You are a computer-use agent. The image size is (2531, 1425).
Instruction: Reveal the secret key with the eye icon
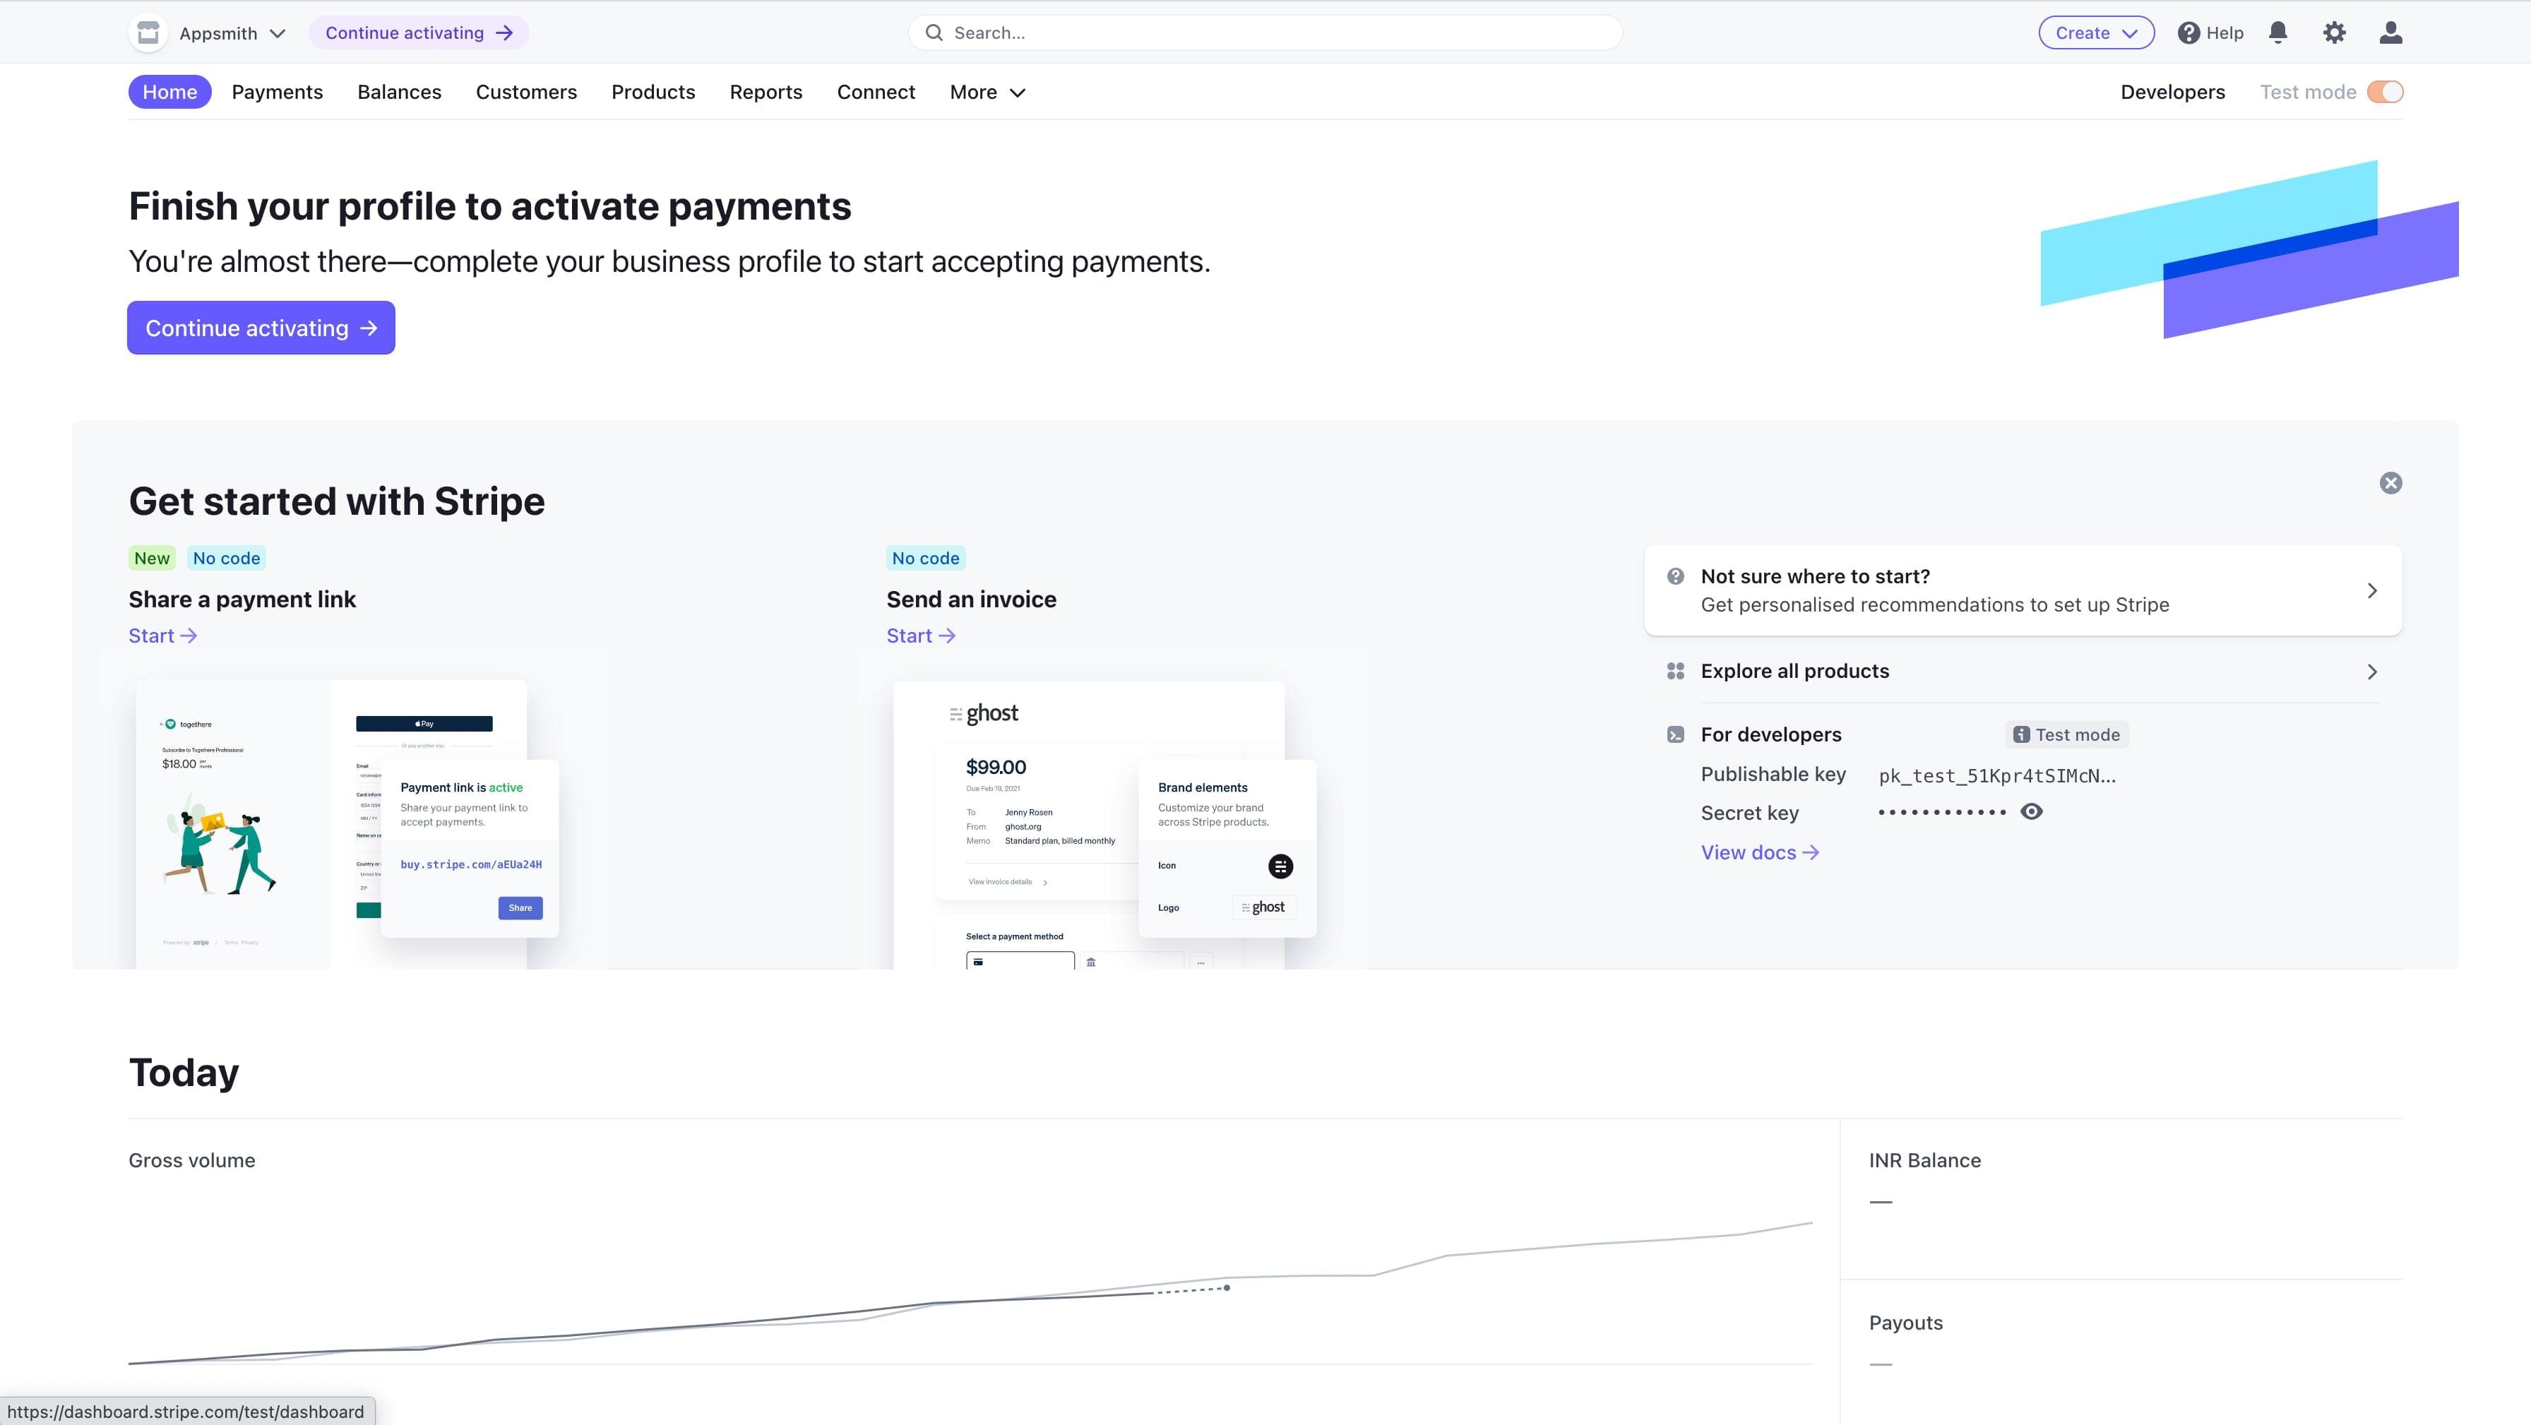[x=2031, y=811]
